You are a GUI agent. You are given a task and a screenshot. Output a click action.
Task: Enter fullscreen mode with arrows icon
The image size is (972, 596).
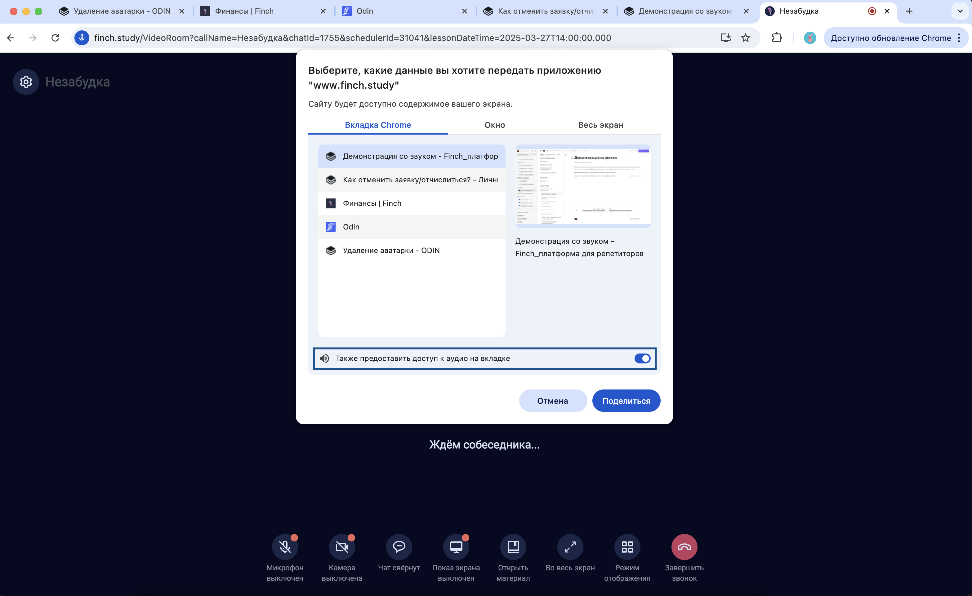coord(570,547)
